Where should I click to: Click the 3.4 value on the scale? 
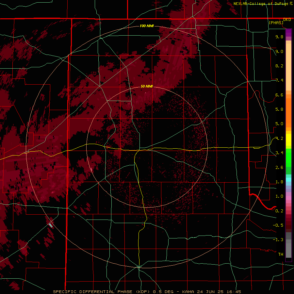point(279,153)
